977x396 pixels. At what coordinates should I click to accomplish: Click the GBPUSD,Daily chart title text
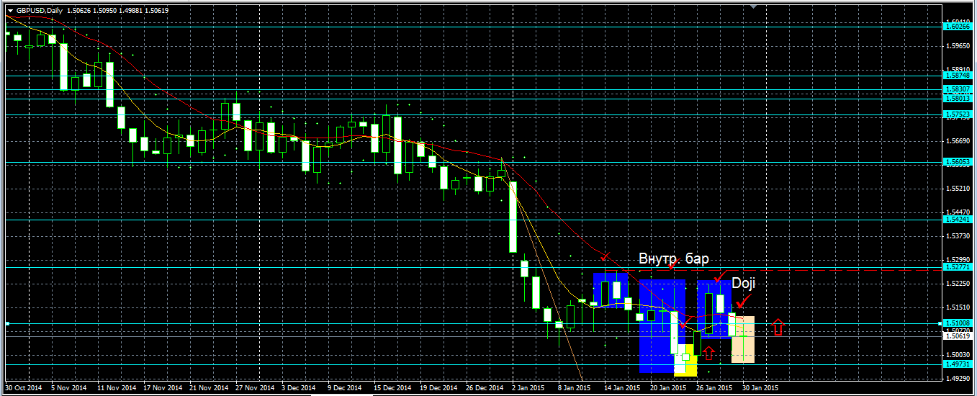point(39,10)
